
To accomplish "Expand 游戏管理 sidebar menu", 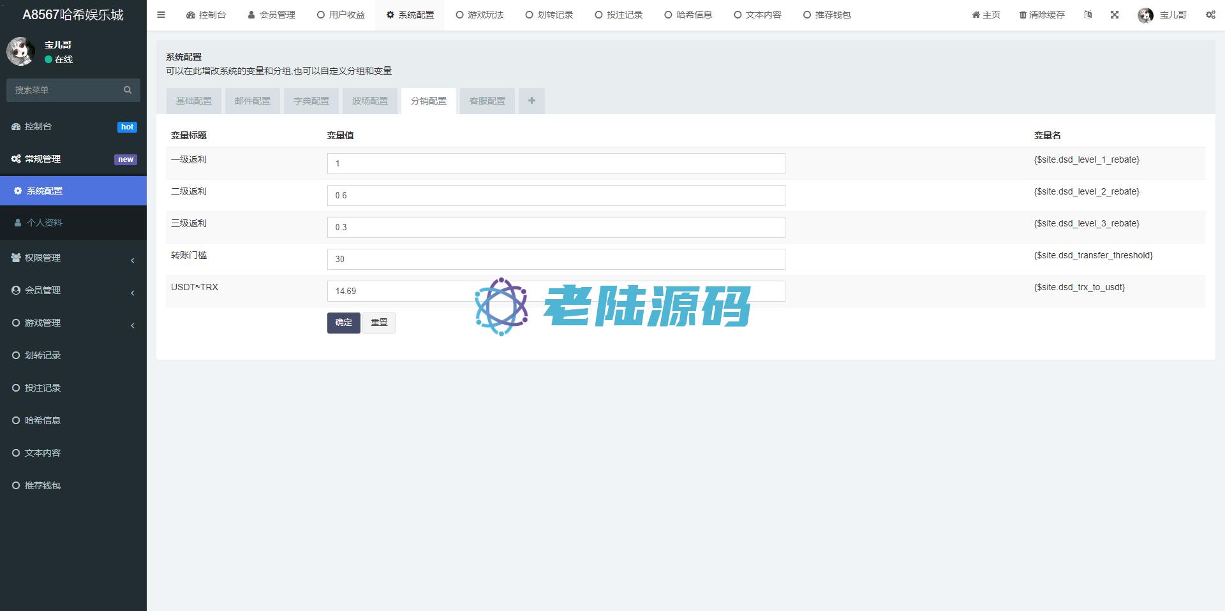I will click(73, 323).
